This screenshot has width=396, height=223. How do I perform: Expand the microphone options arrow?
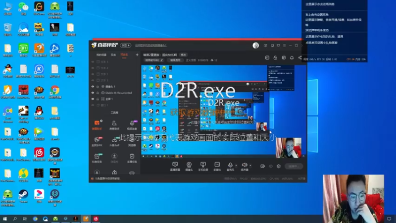point(236,166)
